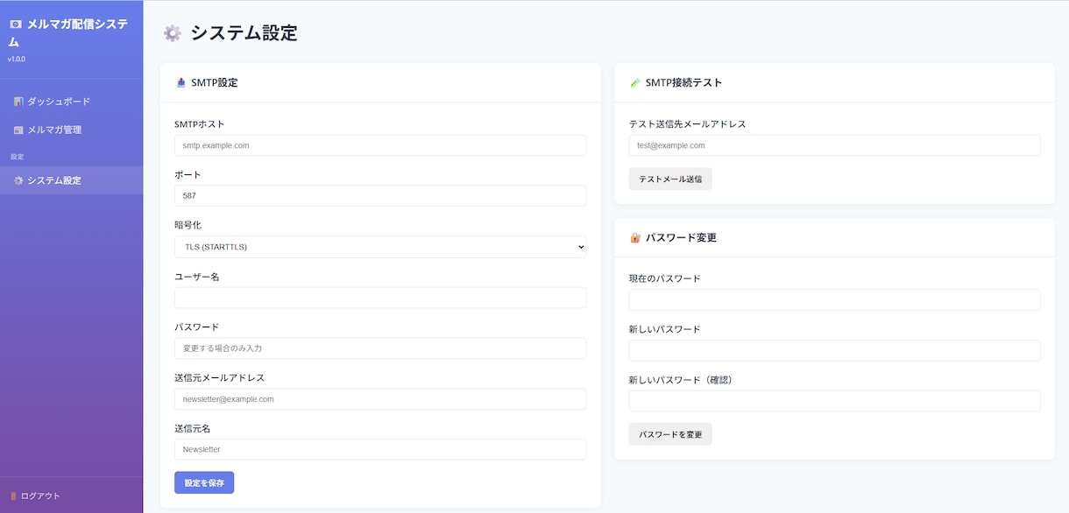Screen dimensions: 1069x513
Task: Open the 暗号化 TLS (STARTTLS) dropdown
Action: pos(380,247)
